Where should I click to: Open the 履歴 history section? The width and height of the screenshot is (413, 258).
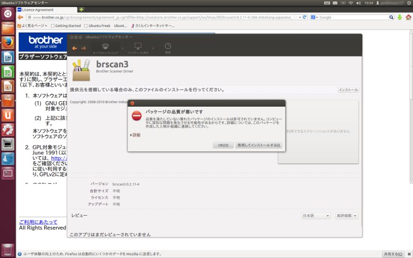(x=168, y=49)
